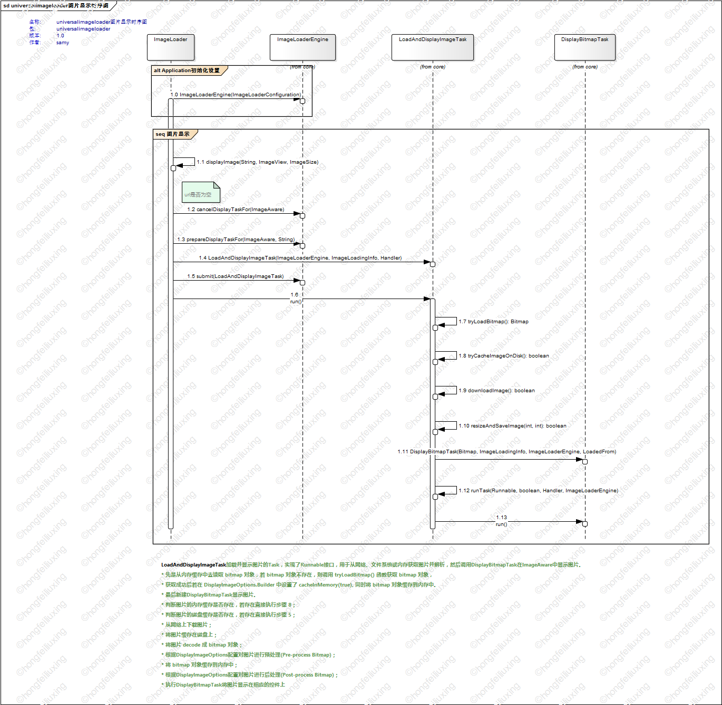Click the line '将图片 decode 成 bitmap 对象；'
The height and width of the screenshot is (705, 722).
coord(202,645)
